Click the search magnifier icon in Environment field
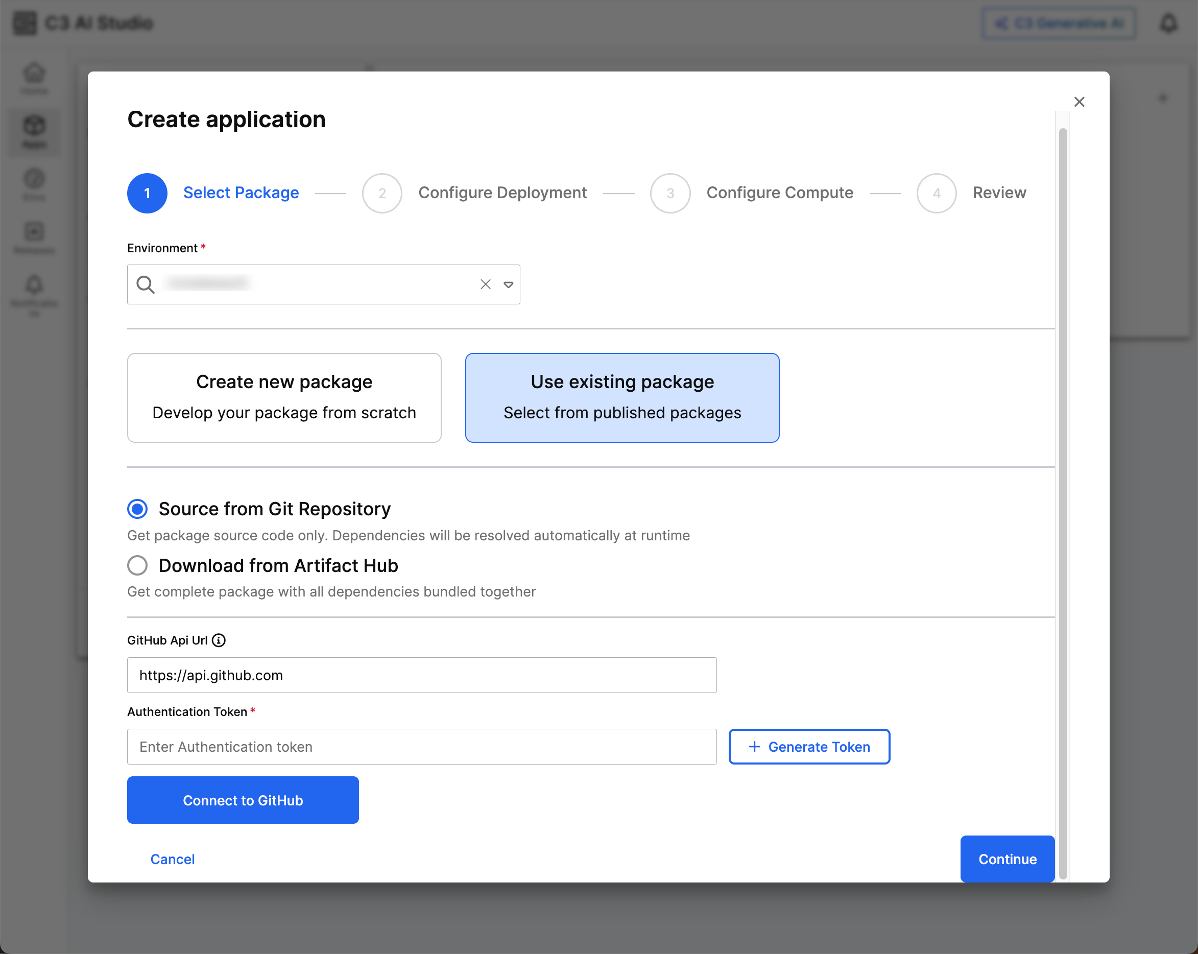 146,284
